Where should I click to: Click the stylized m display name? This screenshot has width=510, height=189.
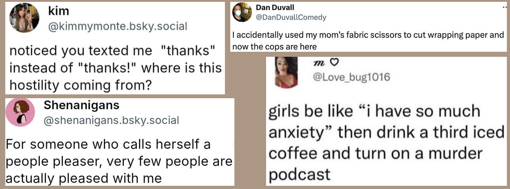coord(318,62)
